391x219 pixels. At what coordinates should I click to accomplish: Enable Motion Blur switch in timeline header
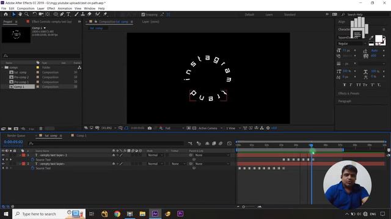221,144
